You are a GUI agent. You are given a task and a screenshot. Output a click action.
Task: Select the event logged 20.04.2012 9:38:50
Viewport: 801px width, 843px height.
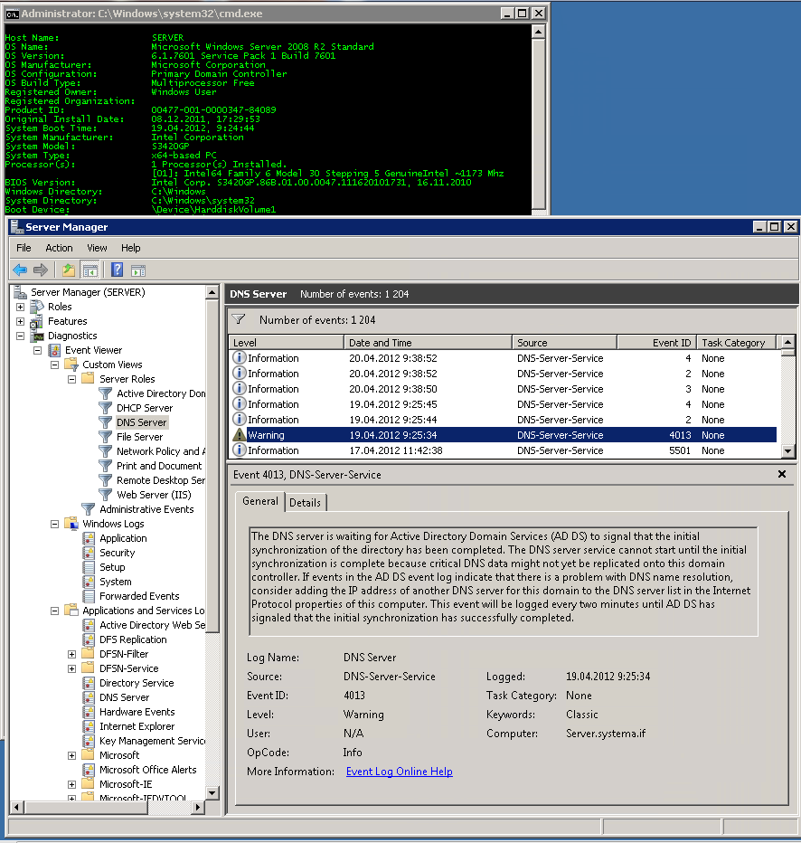point(503,389)
